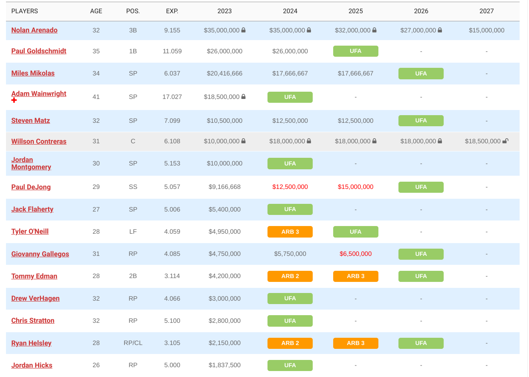Click Goldschmidt's 2023 $26,000,000 salary

point(225,51)
